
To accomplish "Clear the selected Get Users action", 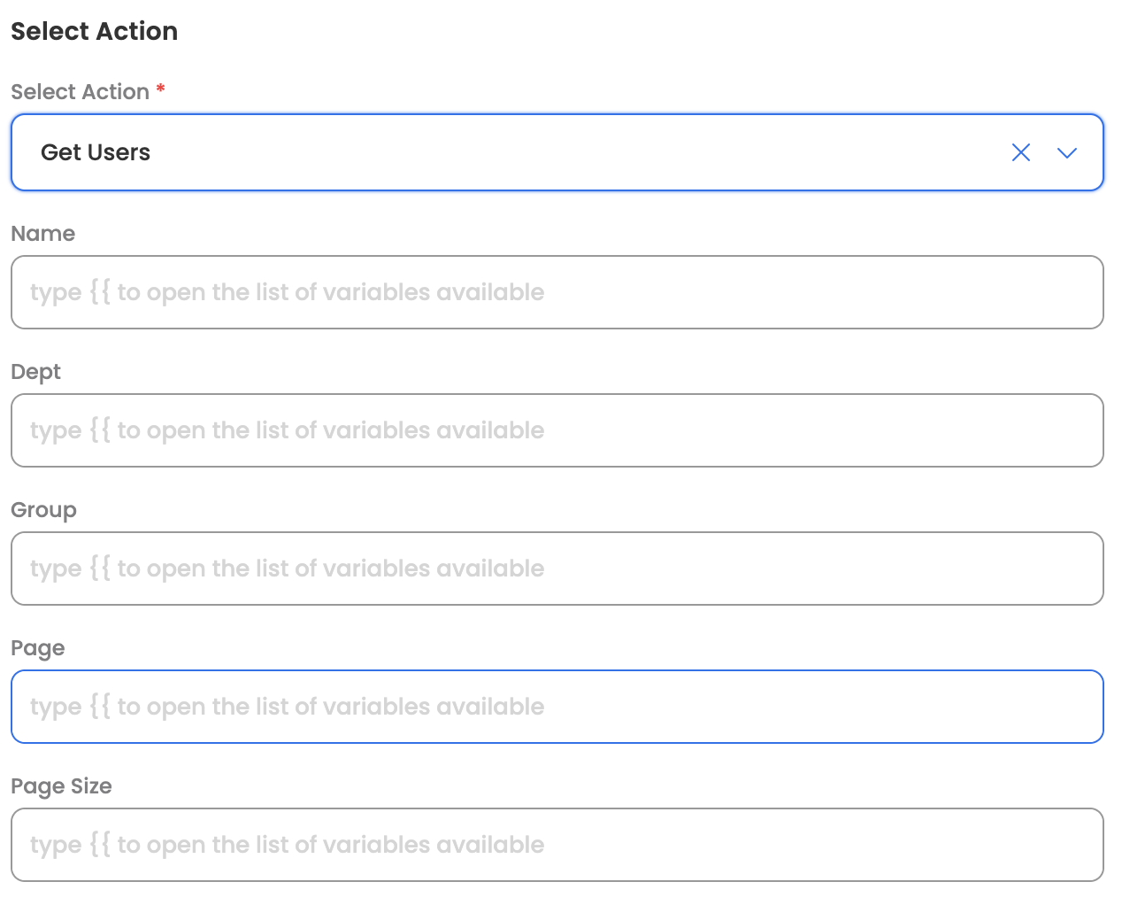I will (1020, 152).
